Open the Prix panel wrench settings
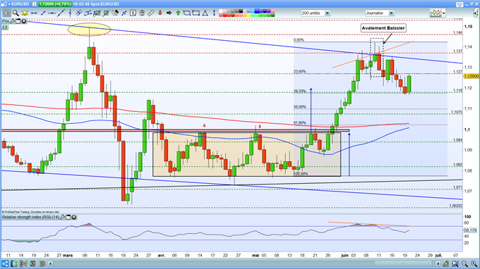480x269 pixels. point(12,20)
